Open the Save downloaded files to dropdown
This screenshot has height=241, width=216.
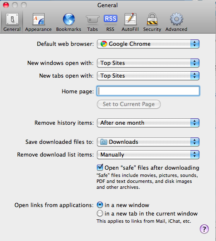tap(148, 142)
